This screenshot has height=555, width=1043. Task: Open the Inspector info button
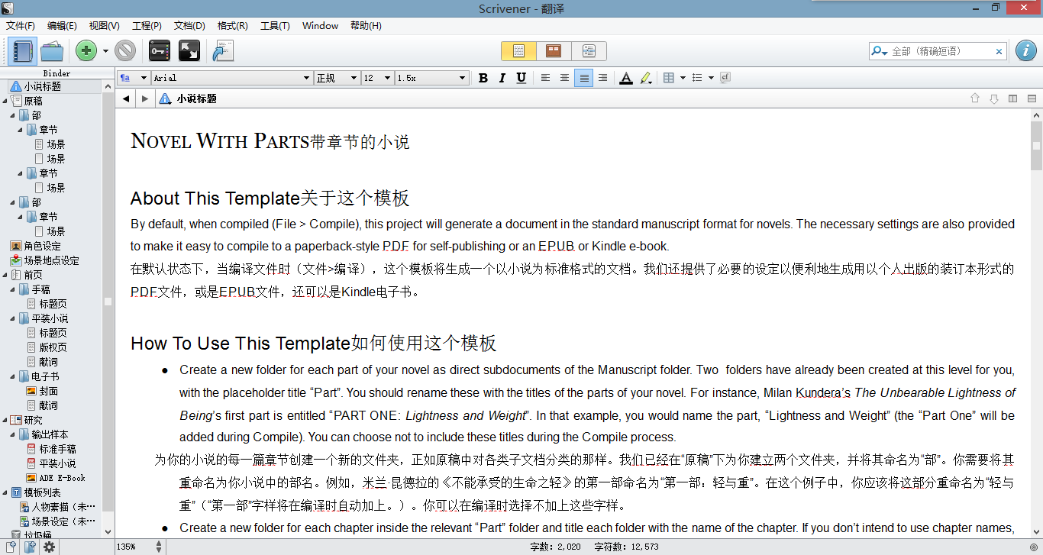tap(1025, 51)
